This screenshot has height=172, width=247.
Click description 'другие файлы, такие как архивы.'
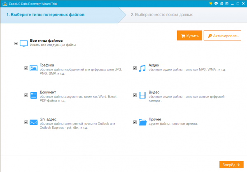pos(173,124)
